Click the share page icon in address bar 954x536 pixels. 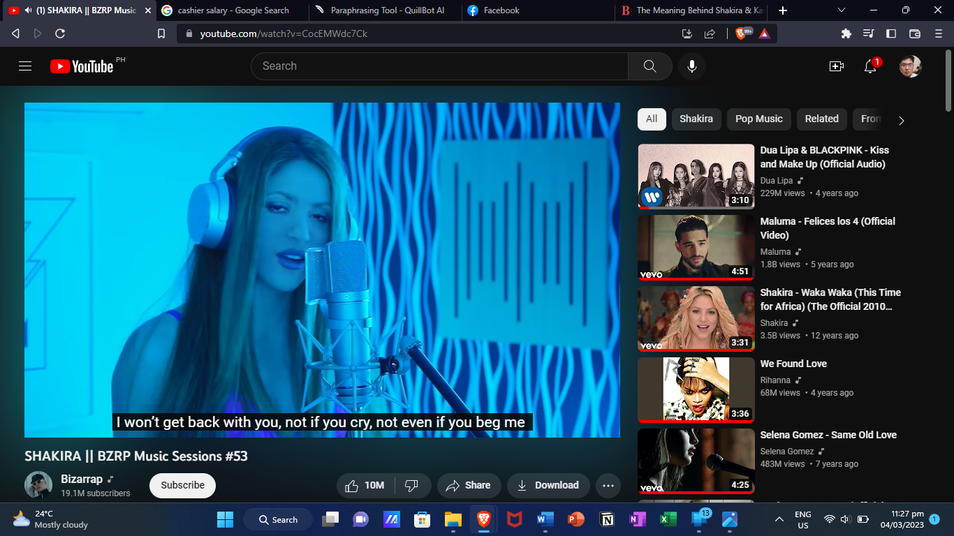coord(710,33)
